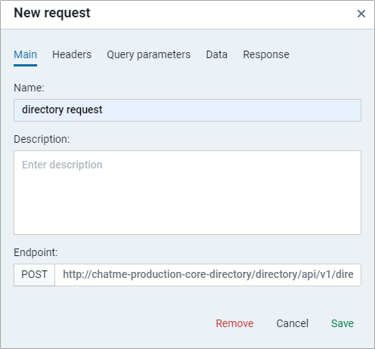Remove this request
The width and height of the screenshot is (375, 349).
click(234, 323)
